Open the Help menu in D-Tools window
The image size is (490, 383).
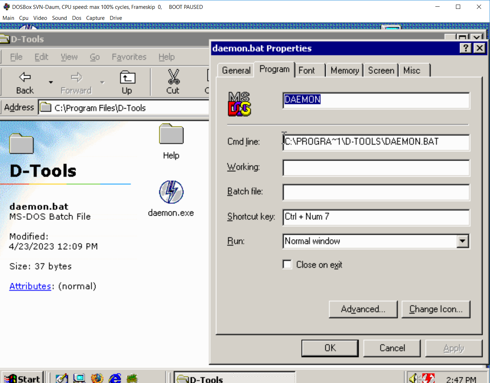pos(166,57)
